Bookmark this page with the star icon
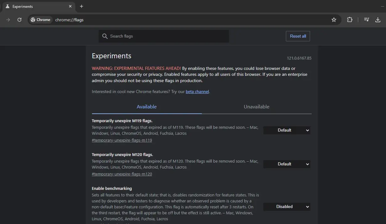 334,20
